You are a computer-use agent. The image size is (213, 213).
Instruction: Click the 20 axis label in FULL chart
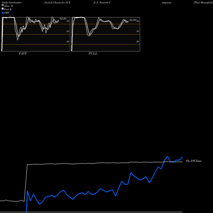pos(138,41)
